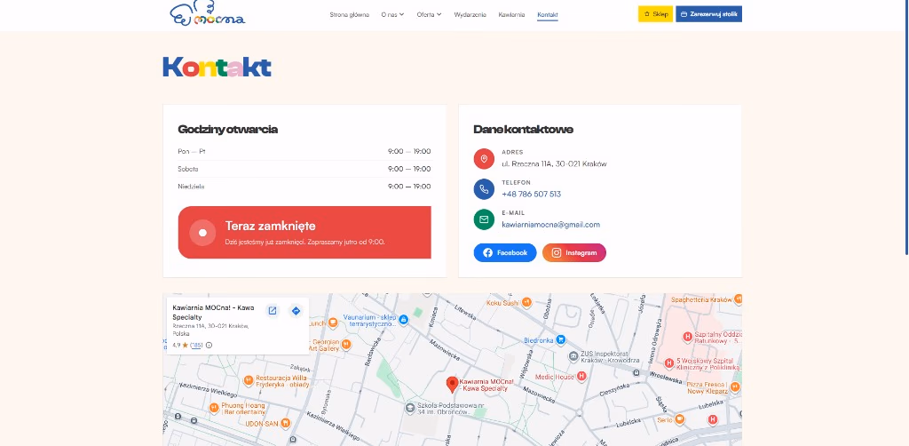The image size is (909, 446).
Task: Click the MOCna logo in header
Action: point(208,12)
